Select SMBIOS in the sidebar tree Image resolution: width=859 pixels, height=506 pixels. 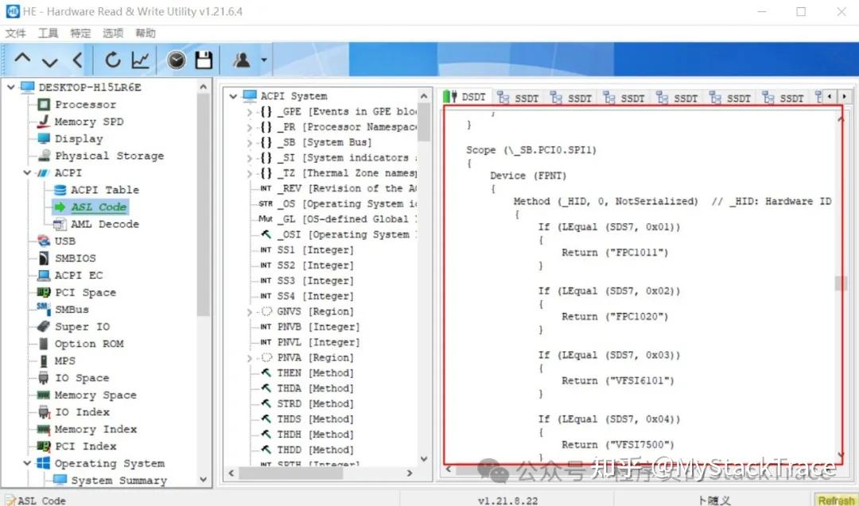(x=75, y=258)
